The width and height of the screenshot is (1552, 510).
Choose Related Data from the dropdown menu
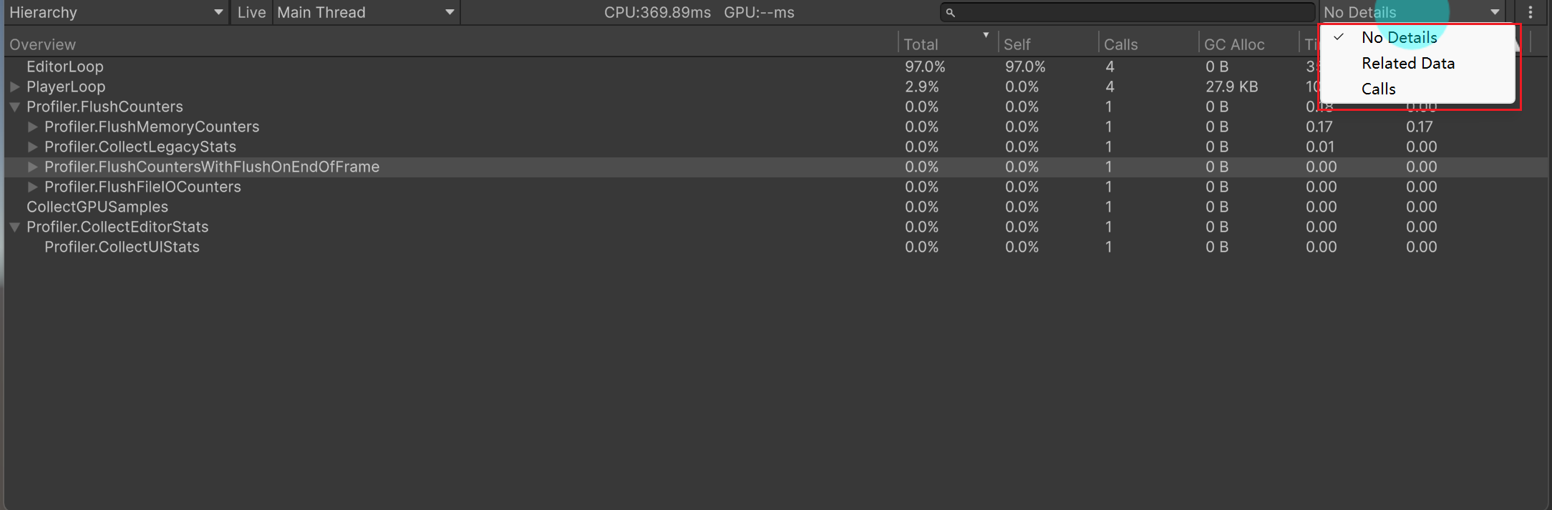coord(1407,64)
